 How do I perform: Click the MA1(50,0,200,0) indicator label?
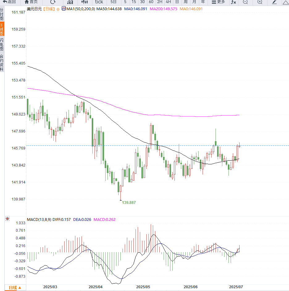click(81, 9)
